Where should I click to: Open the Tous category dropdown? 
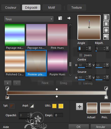point(29,19)
